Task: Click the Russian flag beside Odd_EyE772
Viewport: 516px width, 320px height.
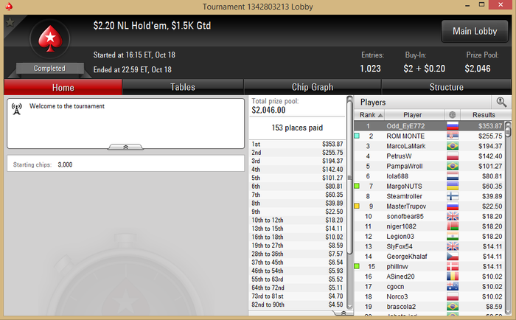Action: pyautogui.click(x=453, y=126)
